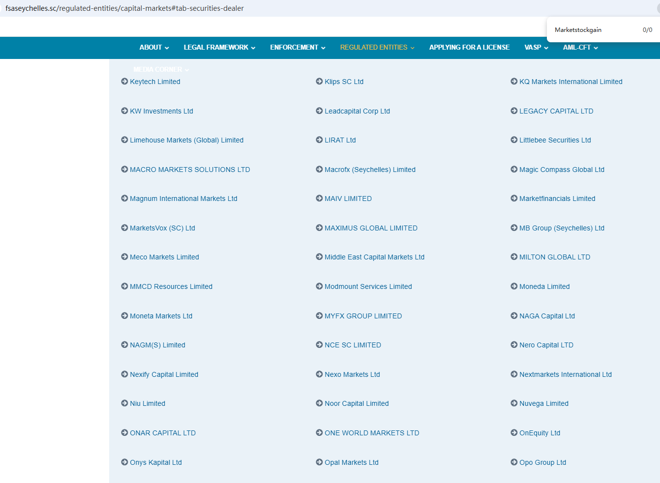Click the arrow icon beside MACRO MARKETS SOLUTIONS LTD
This screenshot has height=483, width=660.
124,170
